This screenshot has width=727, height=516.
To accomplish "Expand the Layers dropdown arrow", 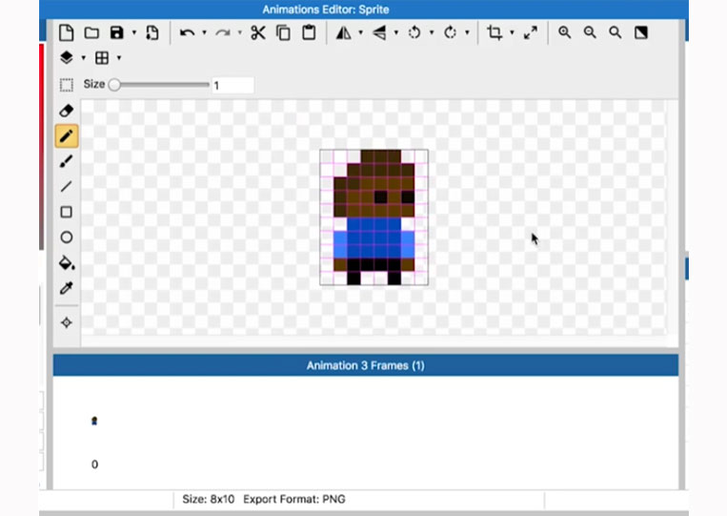I will tap(84, 58).
